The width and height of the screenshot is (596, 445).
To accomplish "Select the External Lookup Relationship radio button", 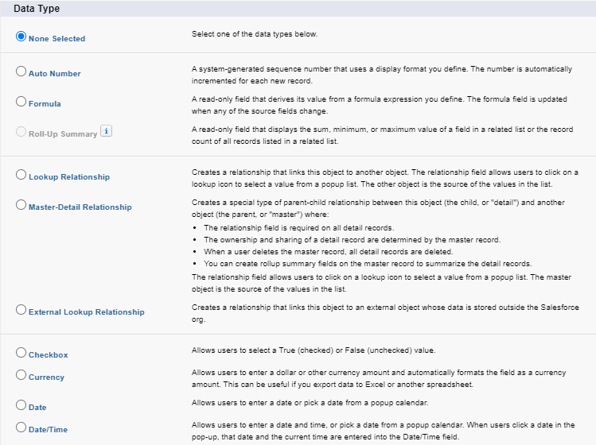I will pyautogui.click(x=21, y=311).
